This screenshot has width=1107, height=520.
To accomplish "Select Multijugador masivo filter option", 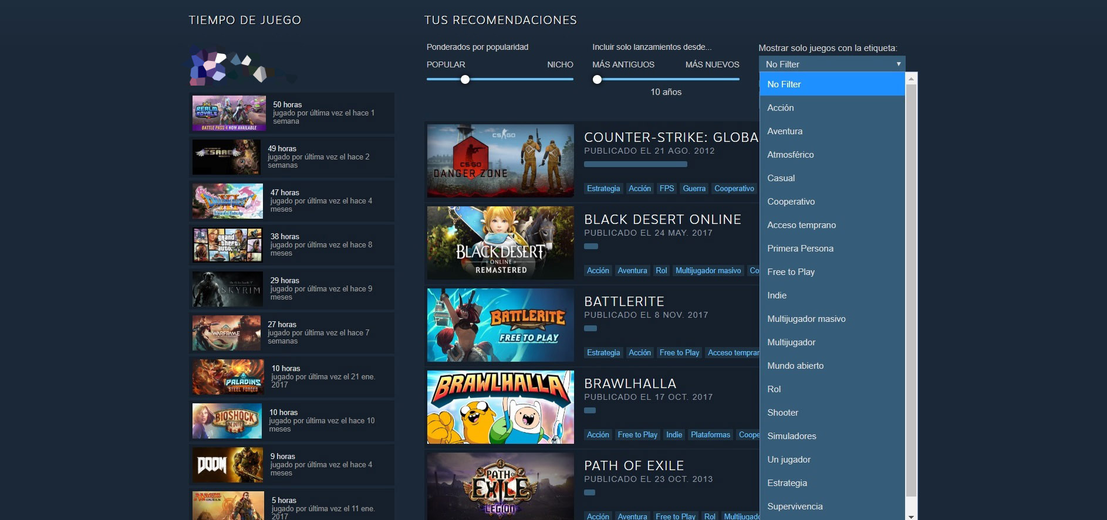I will tap(832, 318).
